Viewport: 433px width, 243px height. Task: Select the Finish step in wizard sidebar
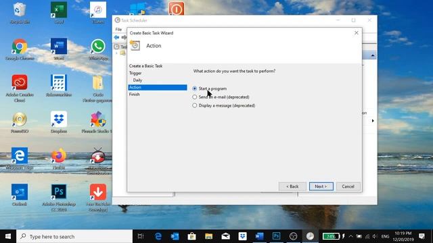tap(135, 94)
